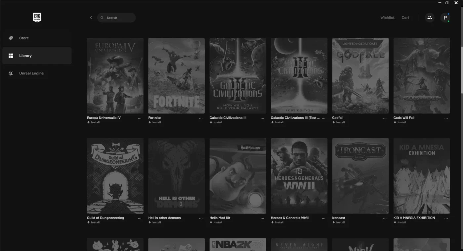Open Galactic Civilizations III cover art
463x251 pixels.
[x=238, y=76]
